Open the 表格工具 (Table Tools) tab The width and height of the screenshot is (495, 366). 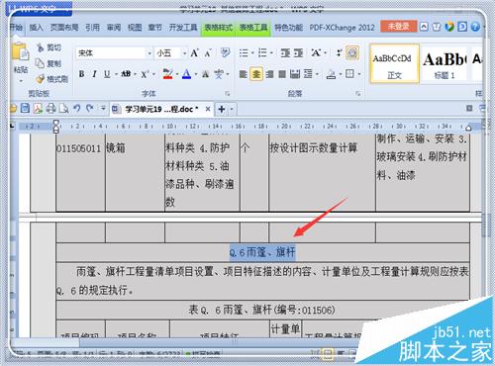pyautogui.click(x=253, y=28)
